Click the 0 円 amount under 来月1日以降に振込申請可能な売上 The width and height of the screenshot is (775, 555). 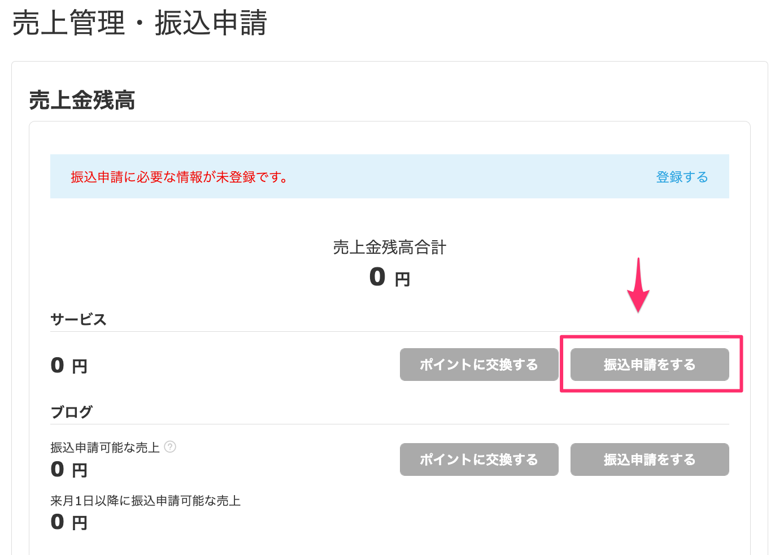(69, 522)
